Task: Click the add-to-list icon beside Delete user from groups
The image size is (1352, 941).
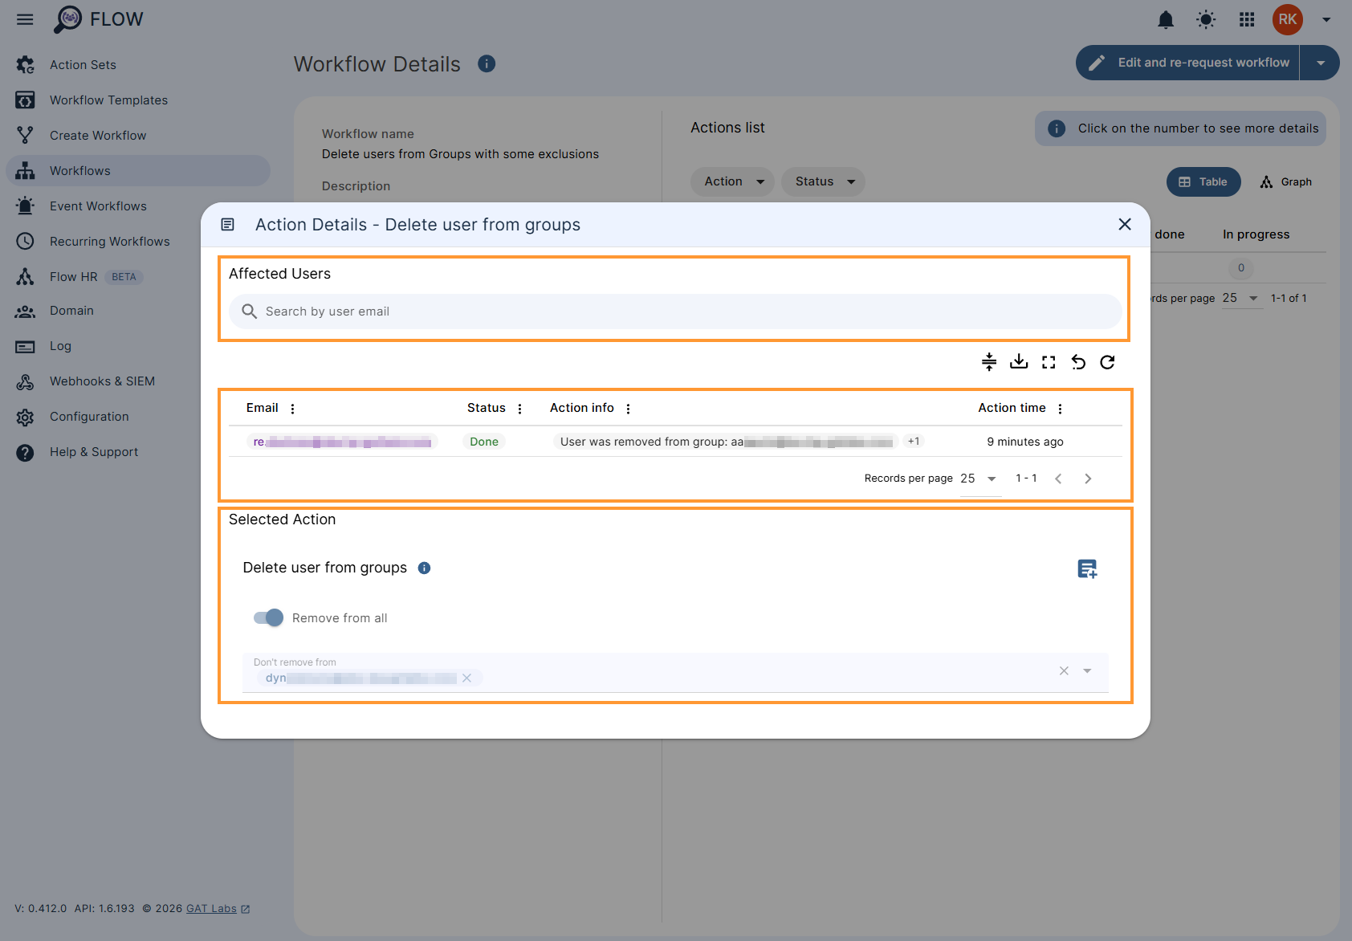Action: [1087, 568]
